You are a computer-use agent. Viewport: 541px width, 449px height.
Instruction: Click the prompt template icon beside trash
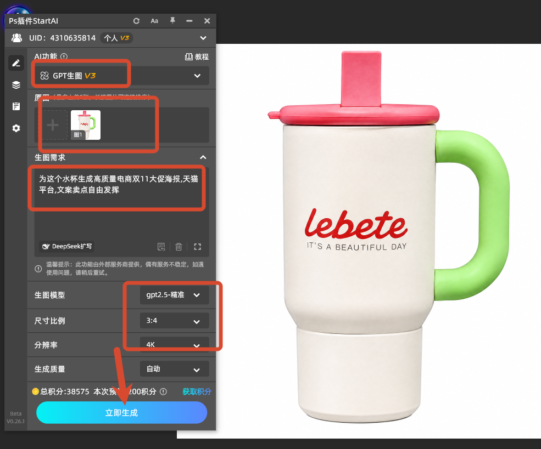click(161, 247)
